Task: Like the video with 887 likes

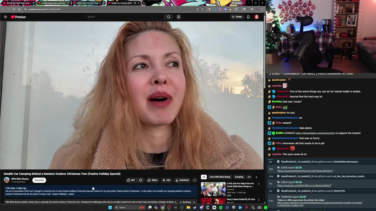Action: coord(131,180)
